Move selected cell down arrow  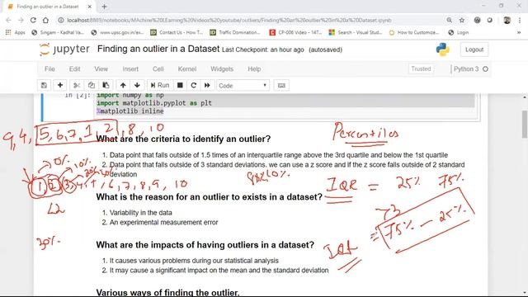pos(137,86)
